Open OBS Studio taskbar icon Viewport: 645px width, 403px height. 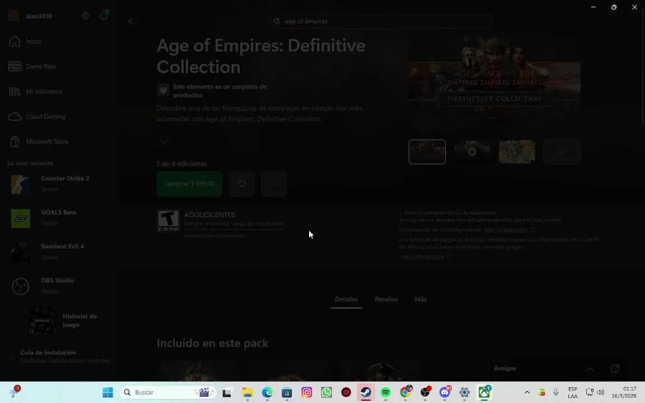click(x=425, y=392)
